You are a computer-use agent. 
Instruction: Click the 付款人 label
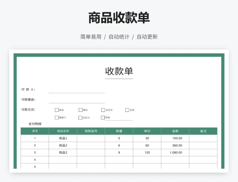(28, 89)
